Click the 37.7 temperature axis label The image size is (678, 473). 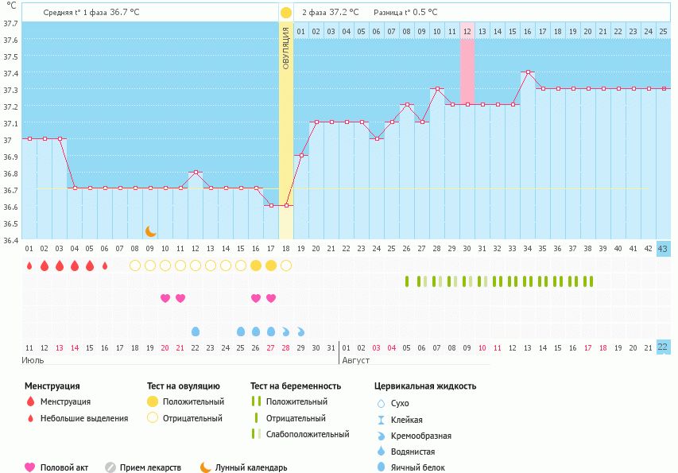[11, 23]
